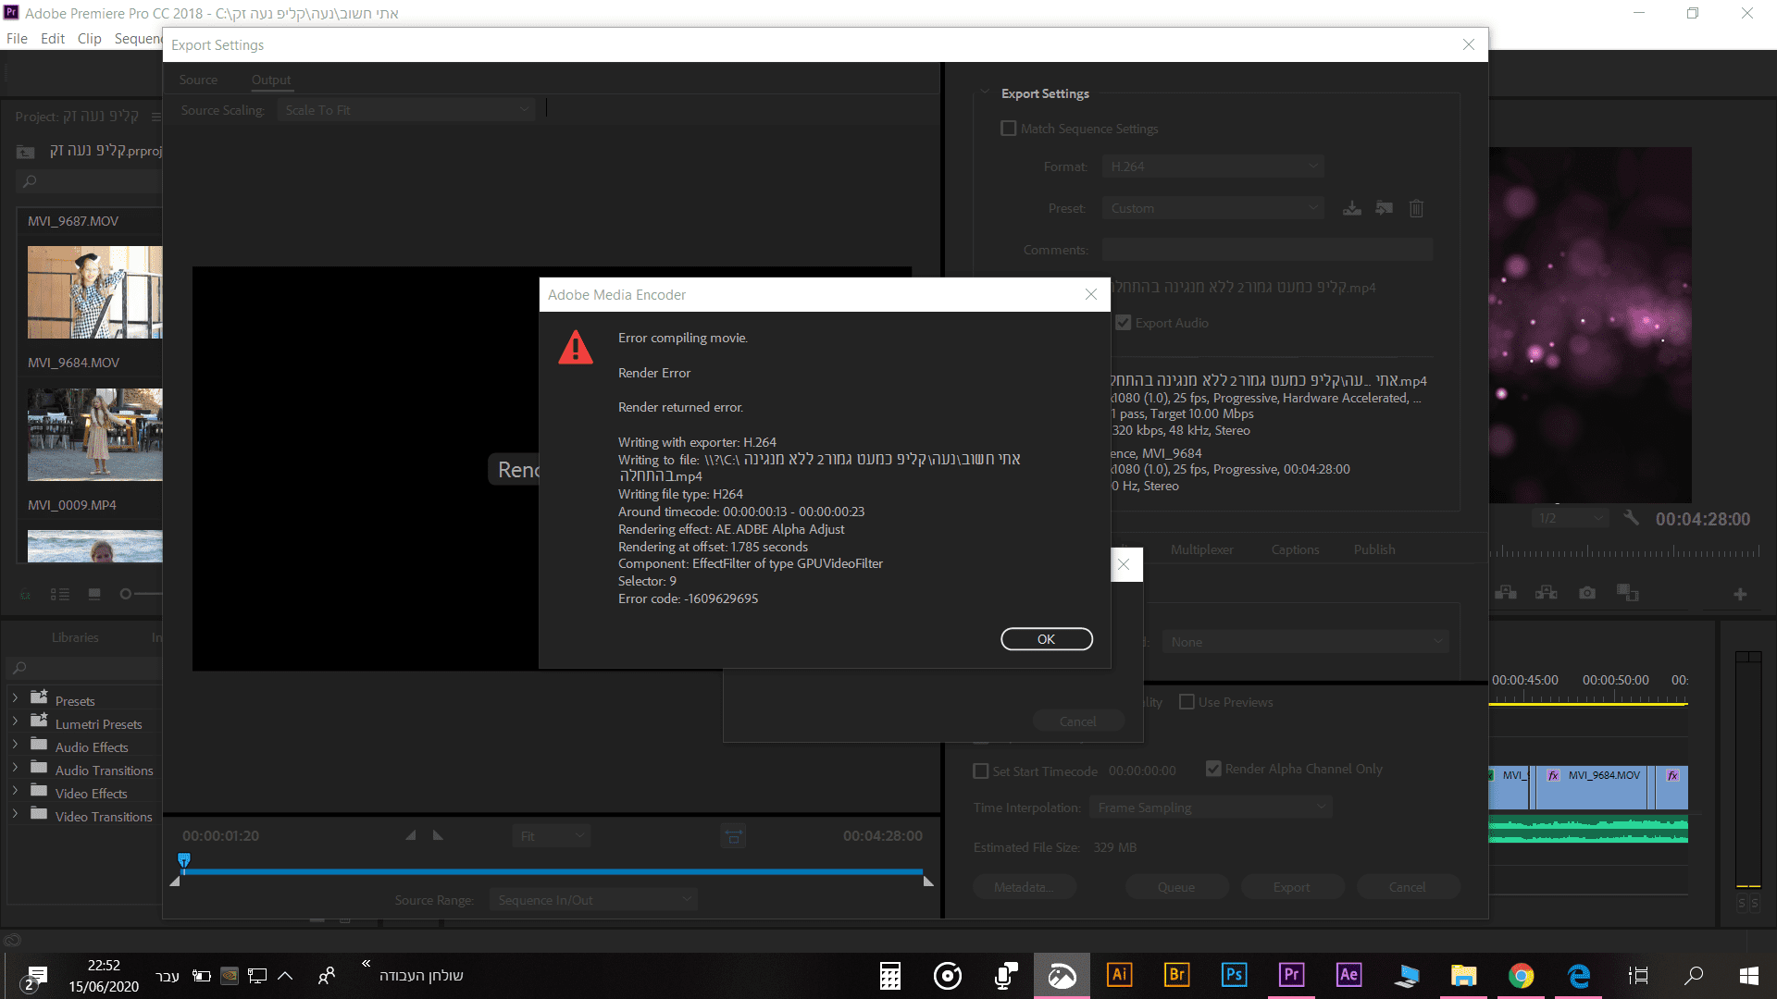Image resolution: width=1777 pixels, height=999 pixels.
Task: Click the export frame camera icon
Action: 1587,593
